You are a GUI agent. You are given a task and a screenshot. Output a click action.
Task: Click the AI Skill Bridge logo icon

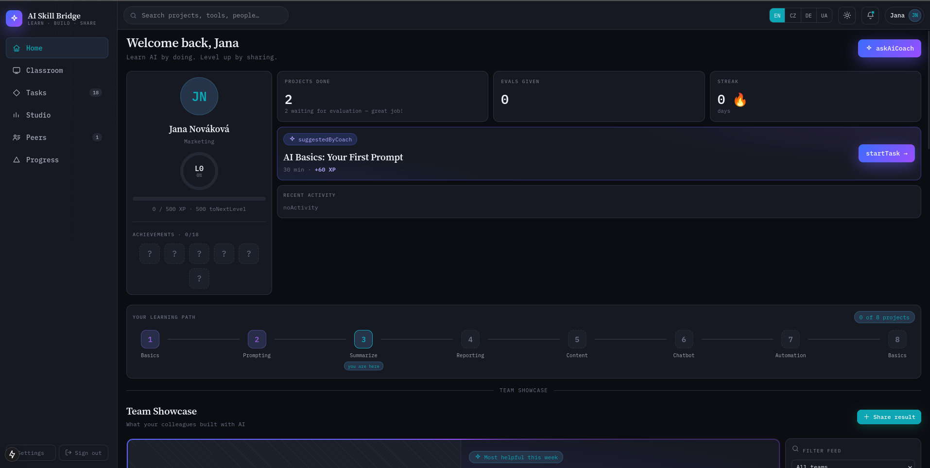(14, 18)
